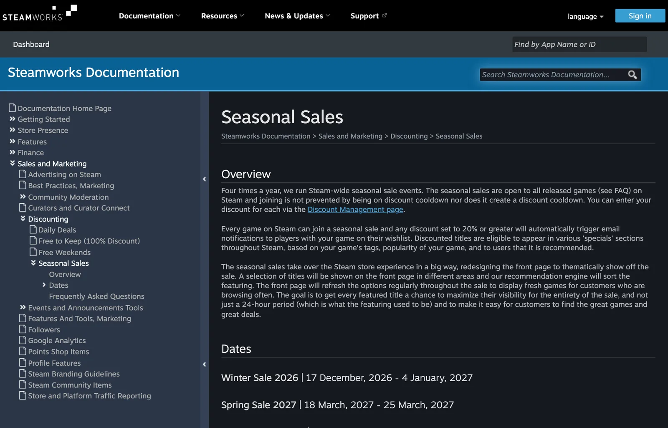Collapse sidebar using upper arrow handle
The image size is (668, 428).
click(204, 179)
